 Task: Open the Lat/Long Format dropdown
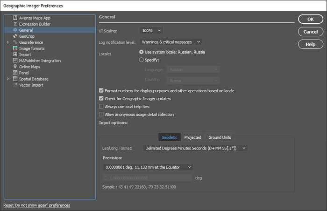click(195, 148)
